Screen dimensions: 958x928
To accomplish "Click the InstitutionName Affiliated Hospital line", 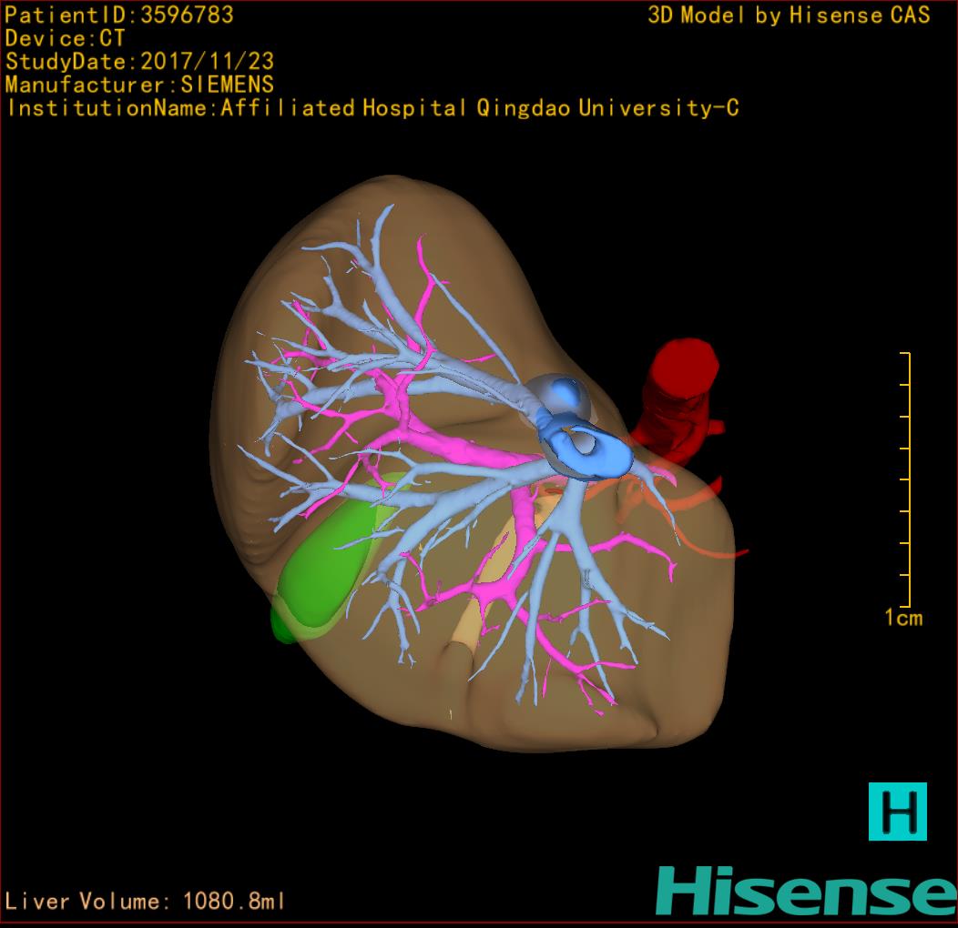I will point(372,108).
